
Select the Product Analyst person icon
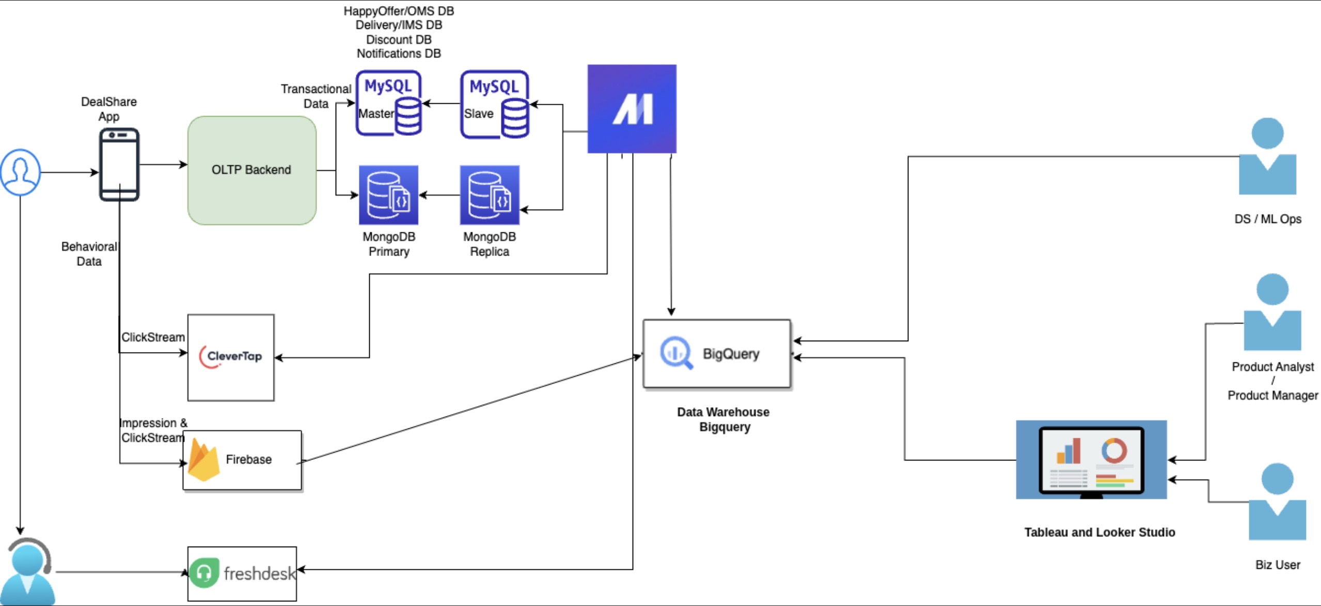(1272, 312)
